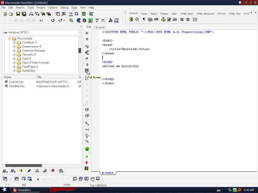Open the Replace (A to B) tool
This screenshot has height=193, width=258.
pyautogui.click(x=37, y=14)
